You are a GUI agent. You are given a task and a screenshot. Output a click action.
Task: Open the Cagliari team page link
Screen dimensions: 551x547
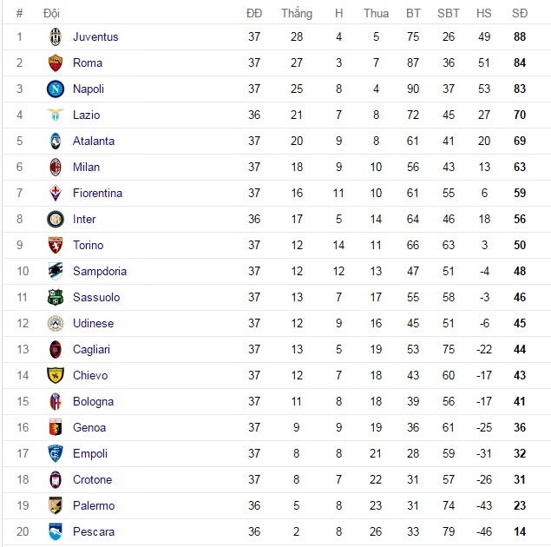tap(91, 350)
